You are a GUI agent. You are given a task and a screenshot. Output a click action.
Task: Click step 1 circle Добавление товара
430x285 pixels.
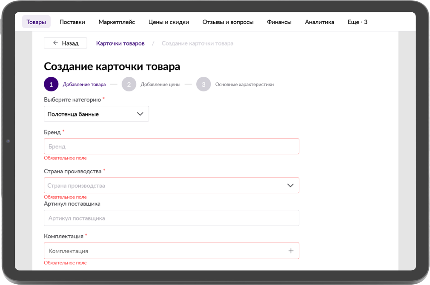coord(51,85)
